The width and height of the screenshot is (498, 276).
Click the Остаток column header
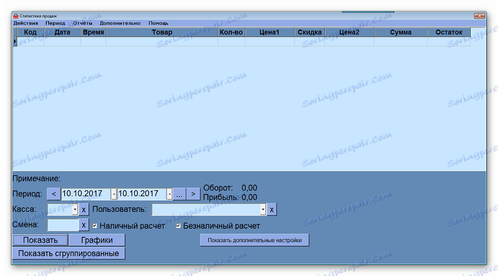point(449,32)
